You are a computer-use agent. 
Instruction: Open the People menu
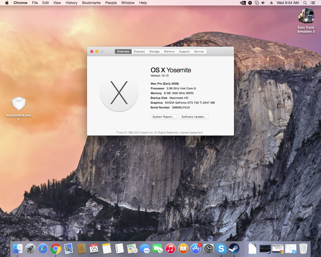click(111, 3)
